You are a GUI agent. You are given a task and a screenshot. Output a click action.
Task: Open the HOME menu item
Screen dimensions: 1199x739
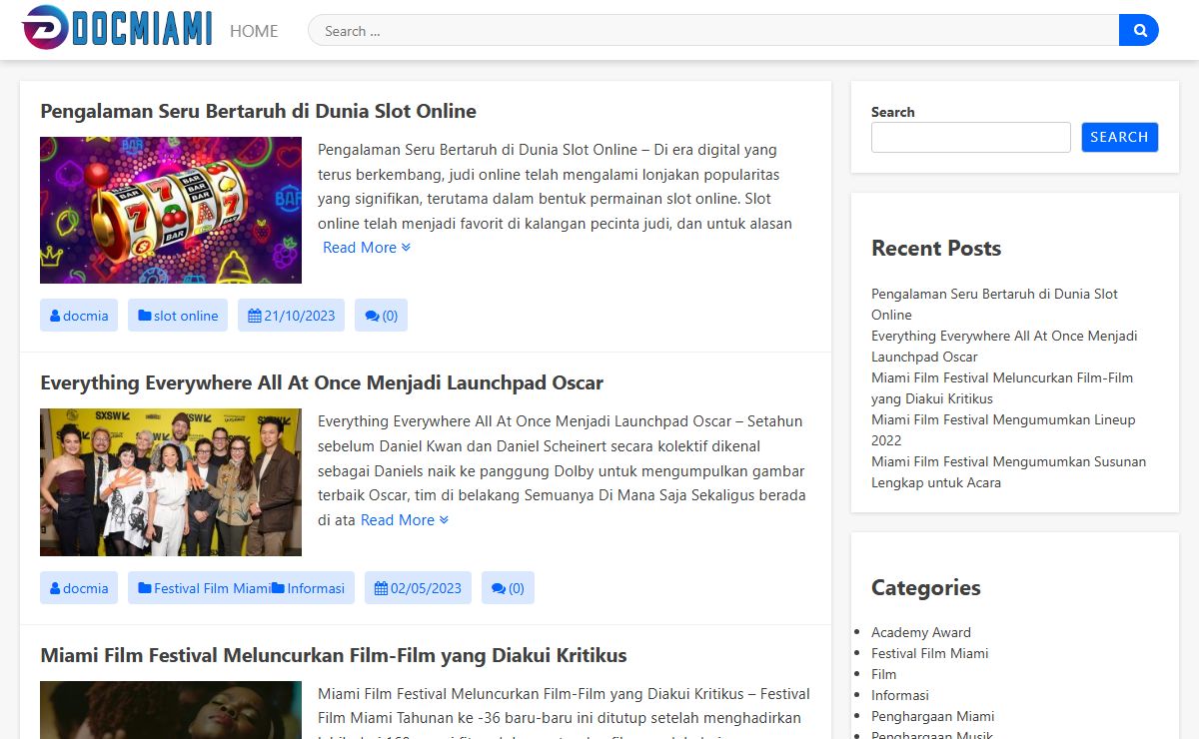coord(254,31)
